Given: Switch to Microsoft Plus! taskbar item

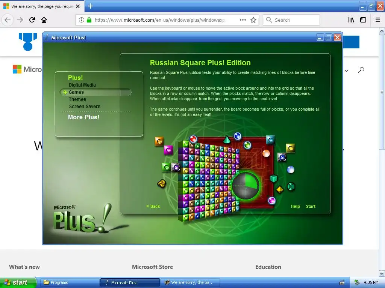Looking at the screenshot, I should coord(130,282).
